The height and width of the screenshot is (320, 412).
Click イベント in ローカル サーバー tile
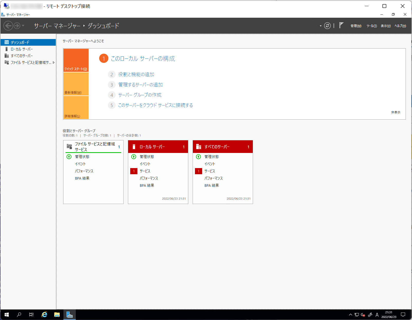pos(145,164)
